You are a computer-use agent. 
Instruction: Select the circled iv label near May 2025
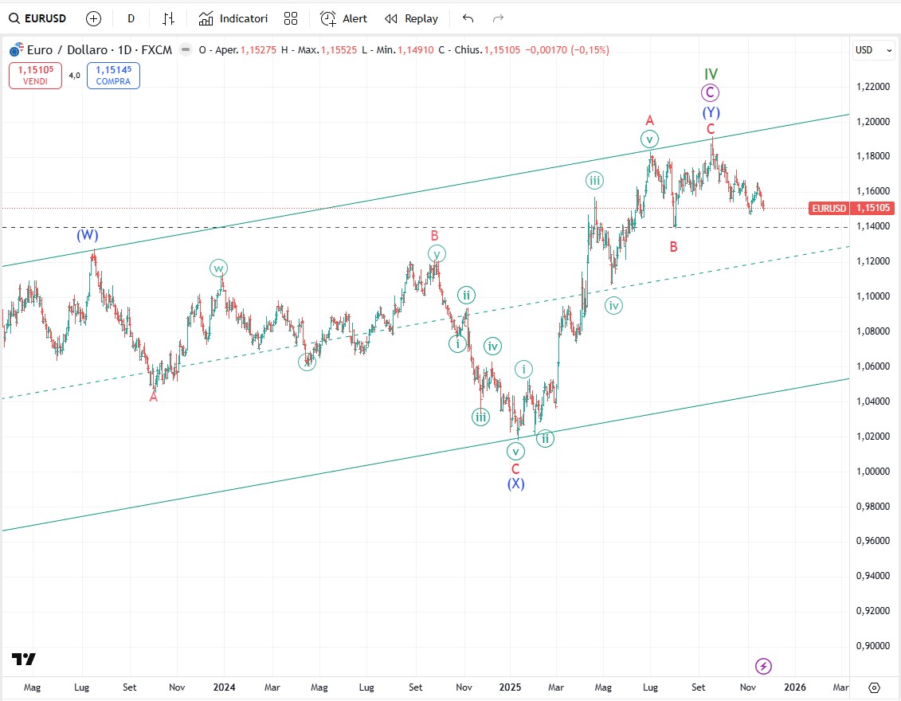coord(613,306)
